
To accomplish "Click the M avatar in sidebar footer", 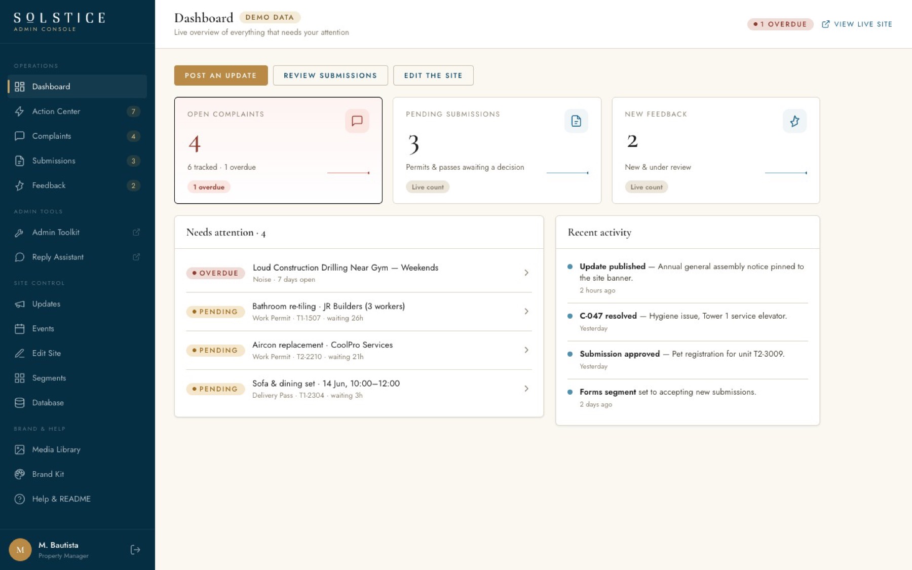I will (20, 550).
